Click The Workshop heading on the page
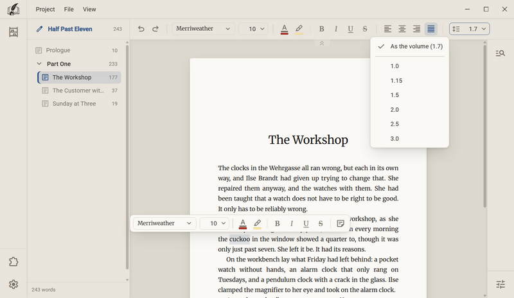This screenshot has height=298, width=514. click(x=308, y=139)
